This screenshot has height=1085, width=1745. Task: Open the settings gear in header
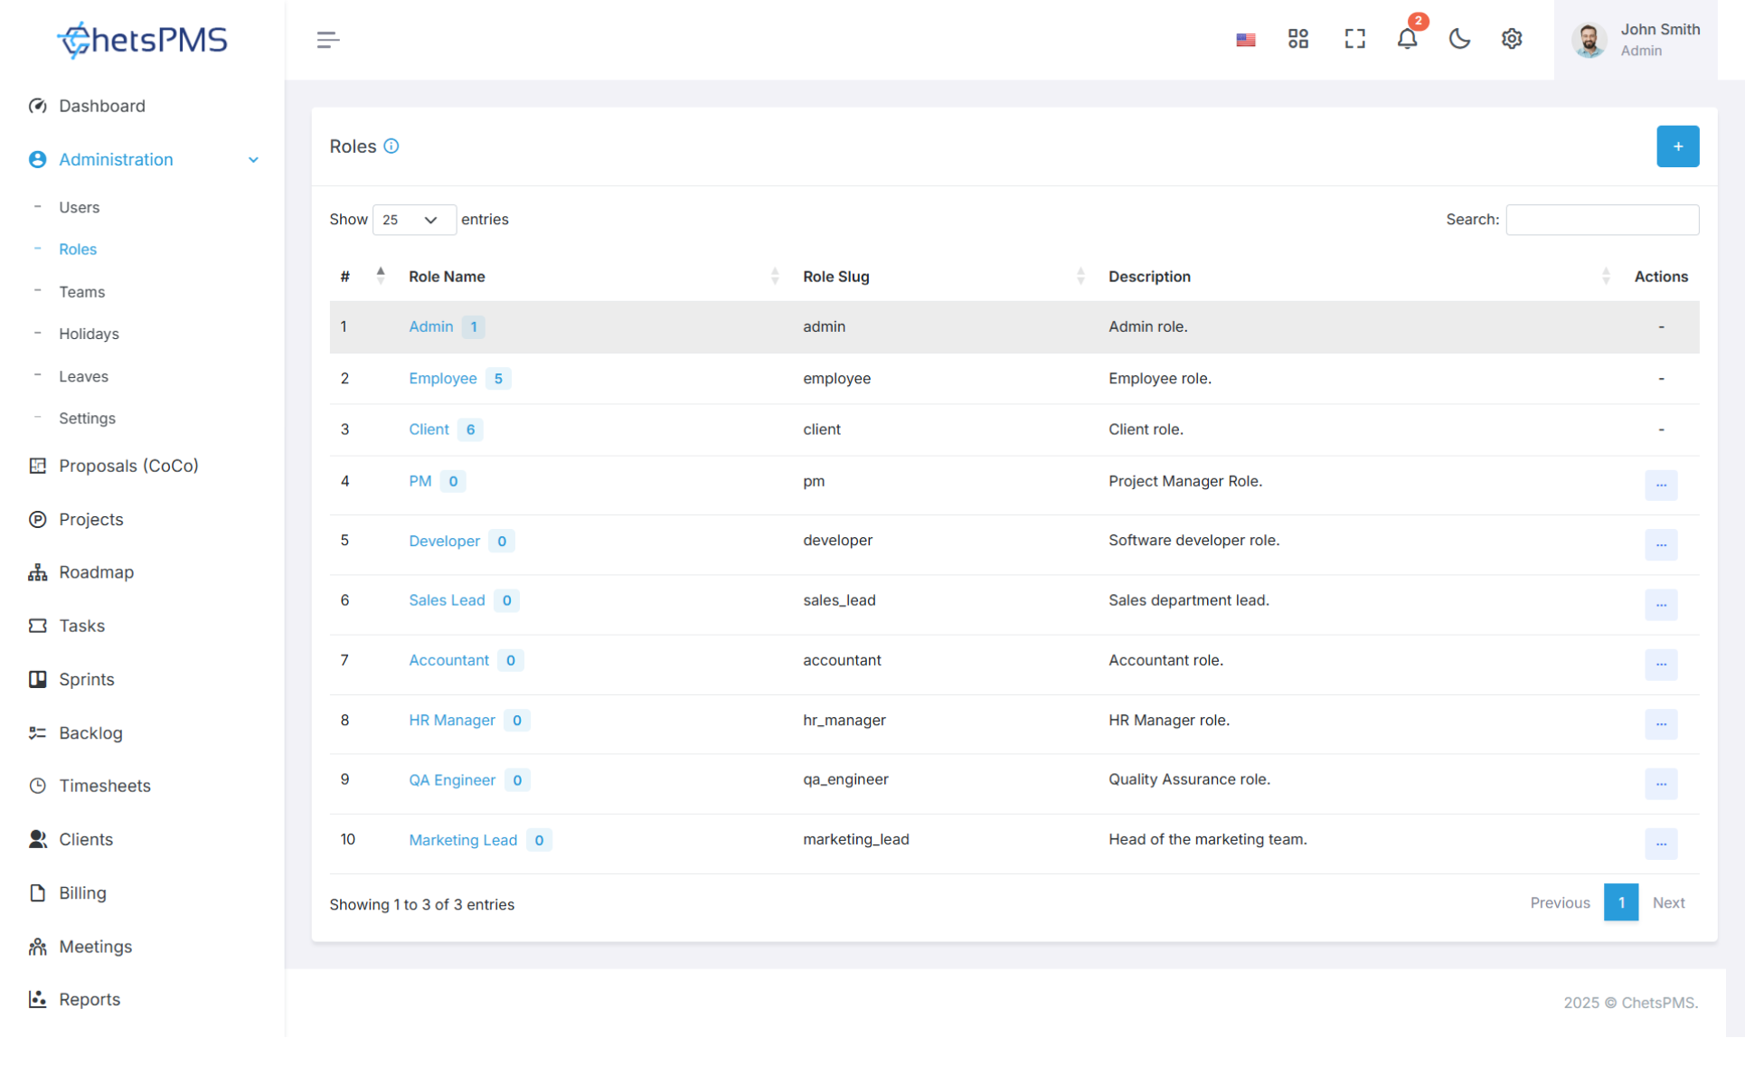pos(1512,39)
